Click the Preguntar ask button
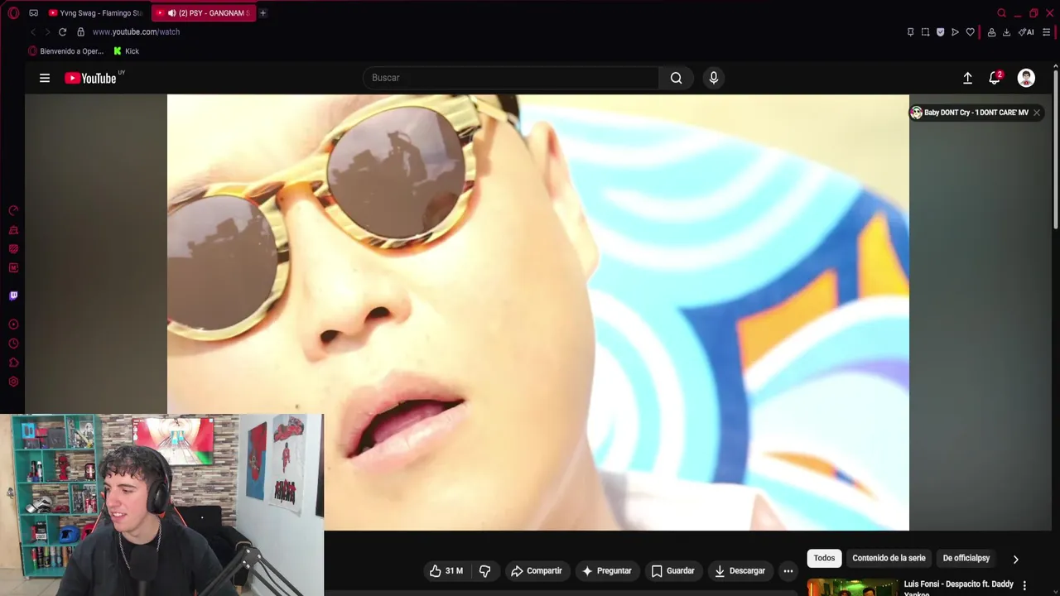The height and width of the screenshot is (596, 1060). [x=607, y=571]
